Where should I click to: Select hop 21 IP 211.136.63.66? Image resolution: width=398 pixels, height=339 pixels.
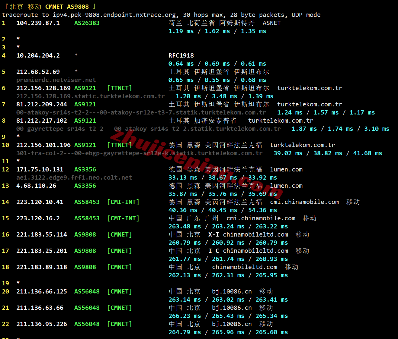tap(40, 308)
